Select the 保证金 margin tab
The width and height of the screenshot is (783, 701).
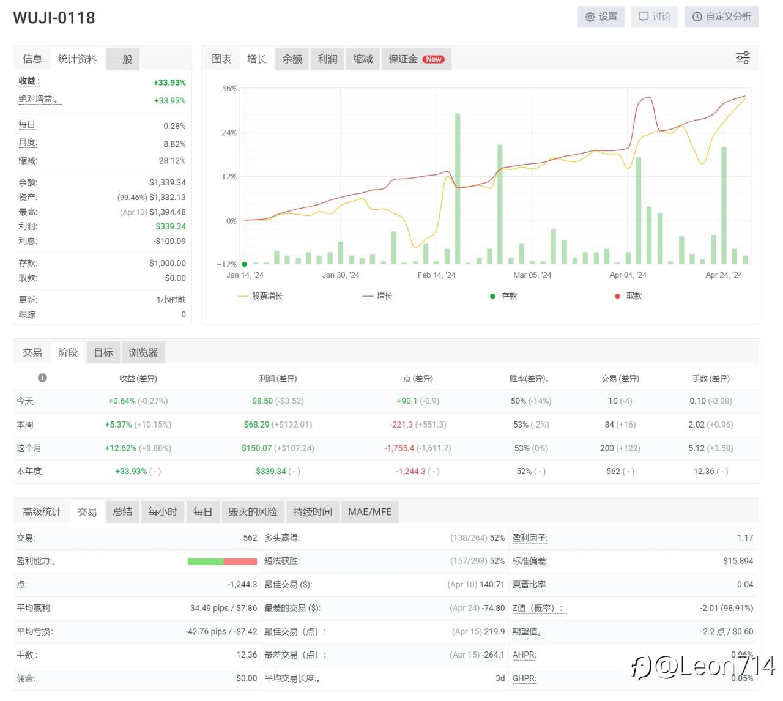416,59
